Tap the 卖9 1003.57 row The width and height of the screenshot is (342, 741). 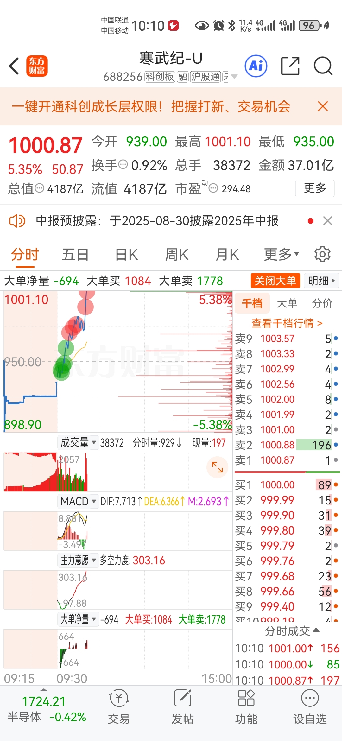coord(287,338)
